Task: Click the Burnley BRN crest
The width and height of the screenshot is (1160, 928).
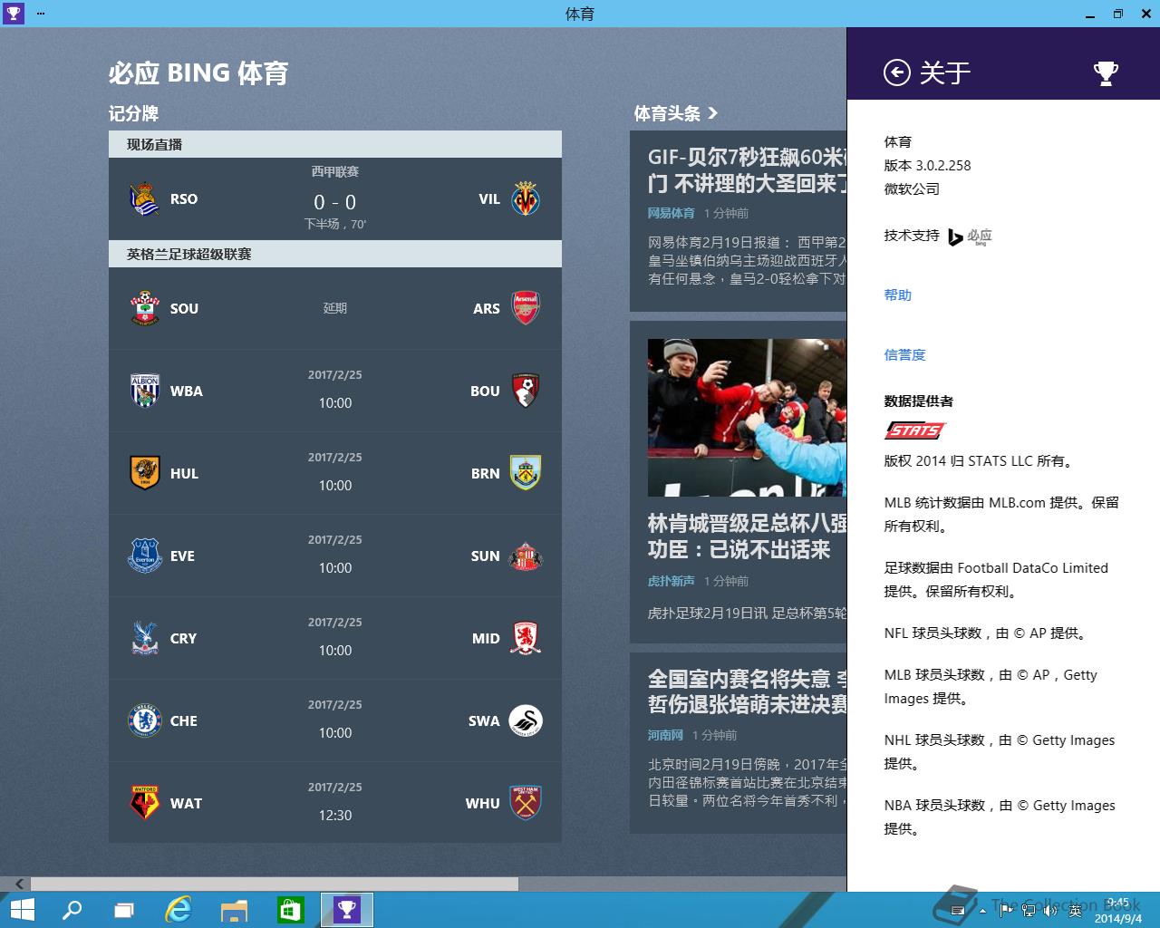Action: tap(526, 473)
